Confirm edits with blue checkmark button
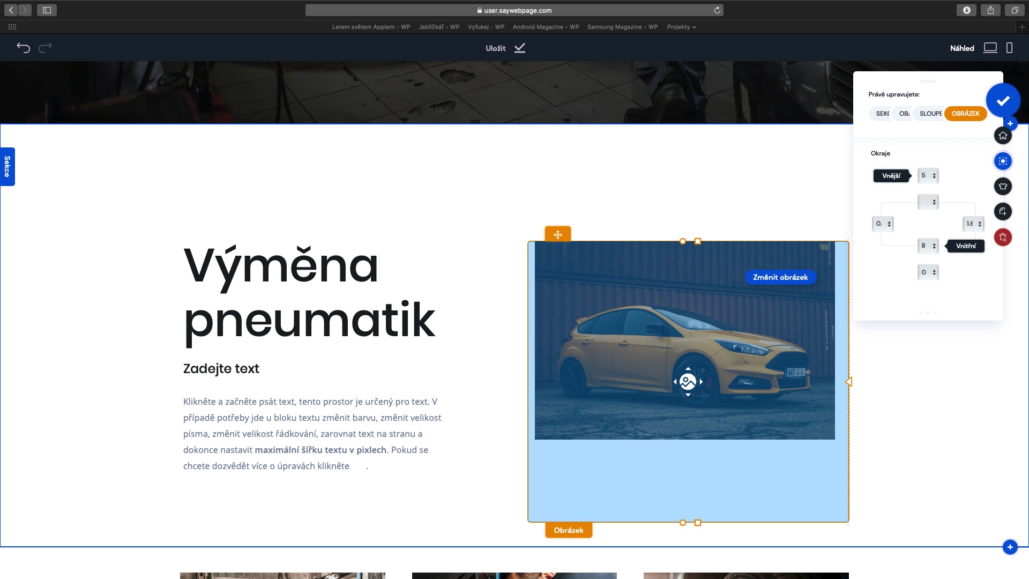The image size is (1029, 579). (1003, 100)
